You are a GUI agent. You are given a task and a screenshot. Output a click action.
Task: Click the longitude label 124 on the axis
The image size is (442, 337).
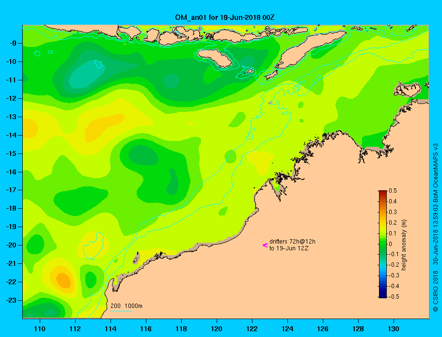tap(287, 329)
